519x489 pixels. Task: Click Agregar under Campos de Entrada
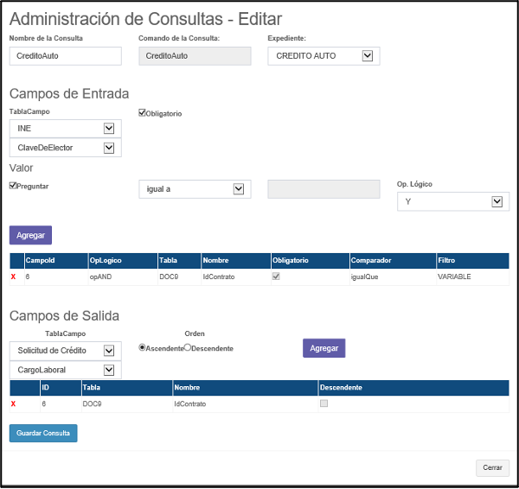[31, 235]
